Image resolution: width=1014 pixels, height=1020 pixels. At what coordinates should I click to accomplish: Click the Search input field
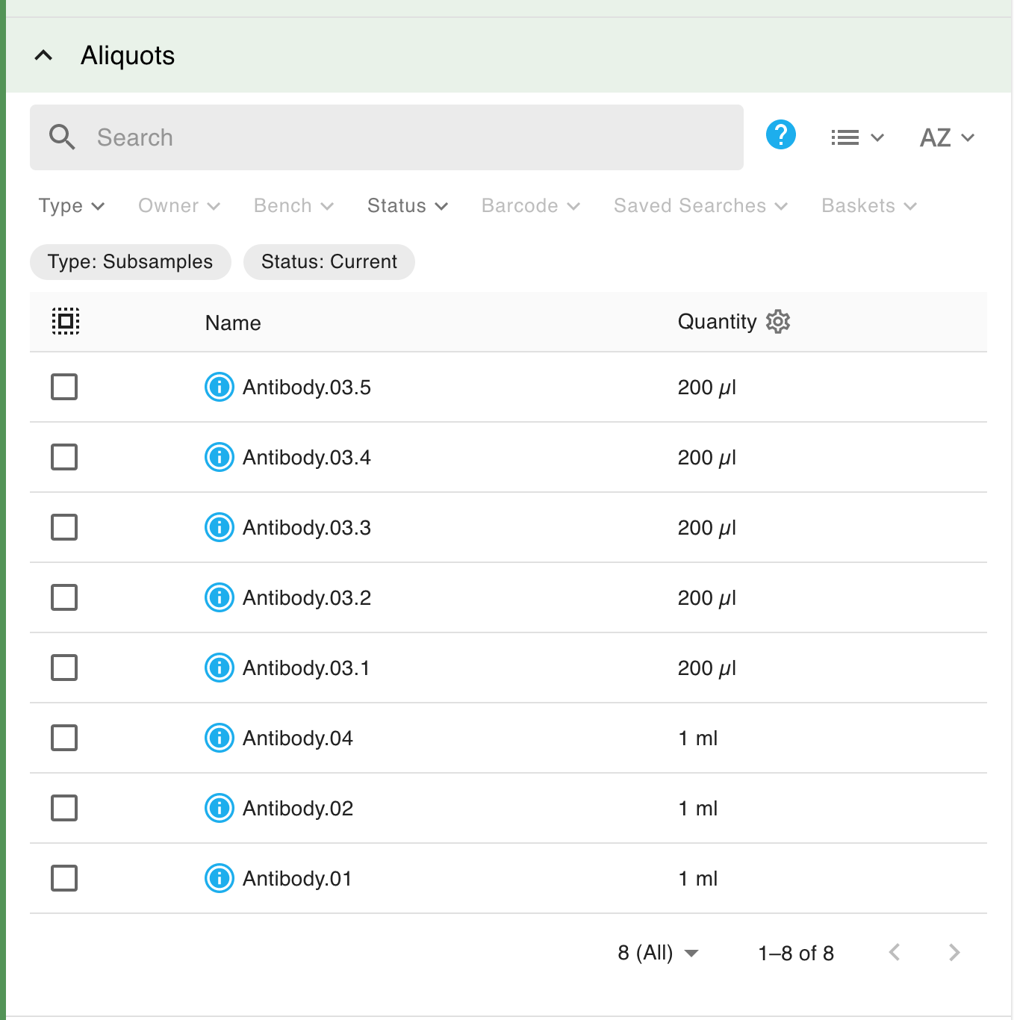(x=387, y=137)
